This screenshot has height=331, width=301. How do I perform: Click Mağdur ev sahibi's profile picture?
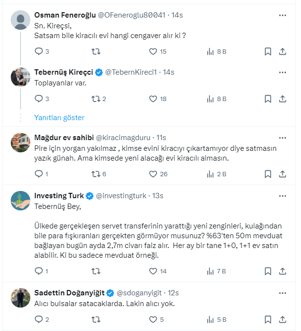coord(21,143)
